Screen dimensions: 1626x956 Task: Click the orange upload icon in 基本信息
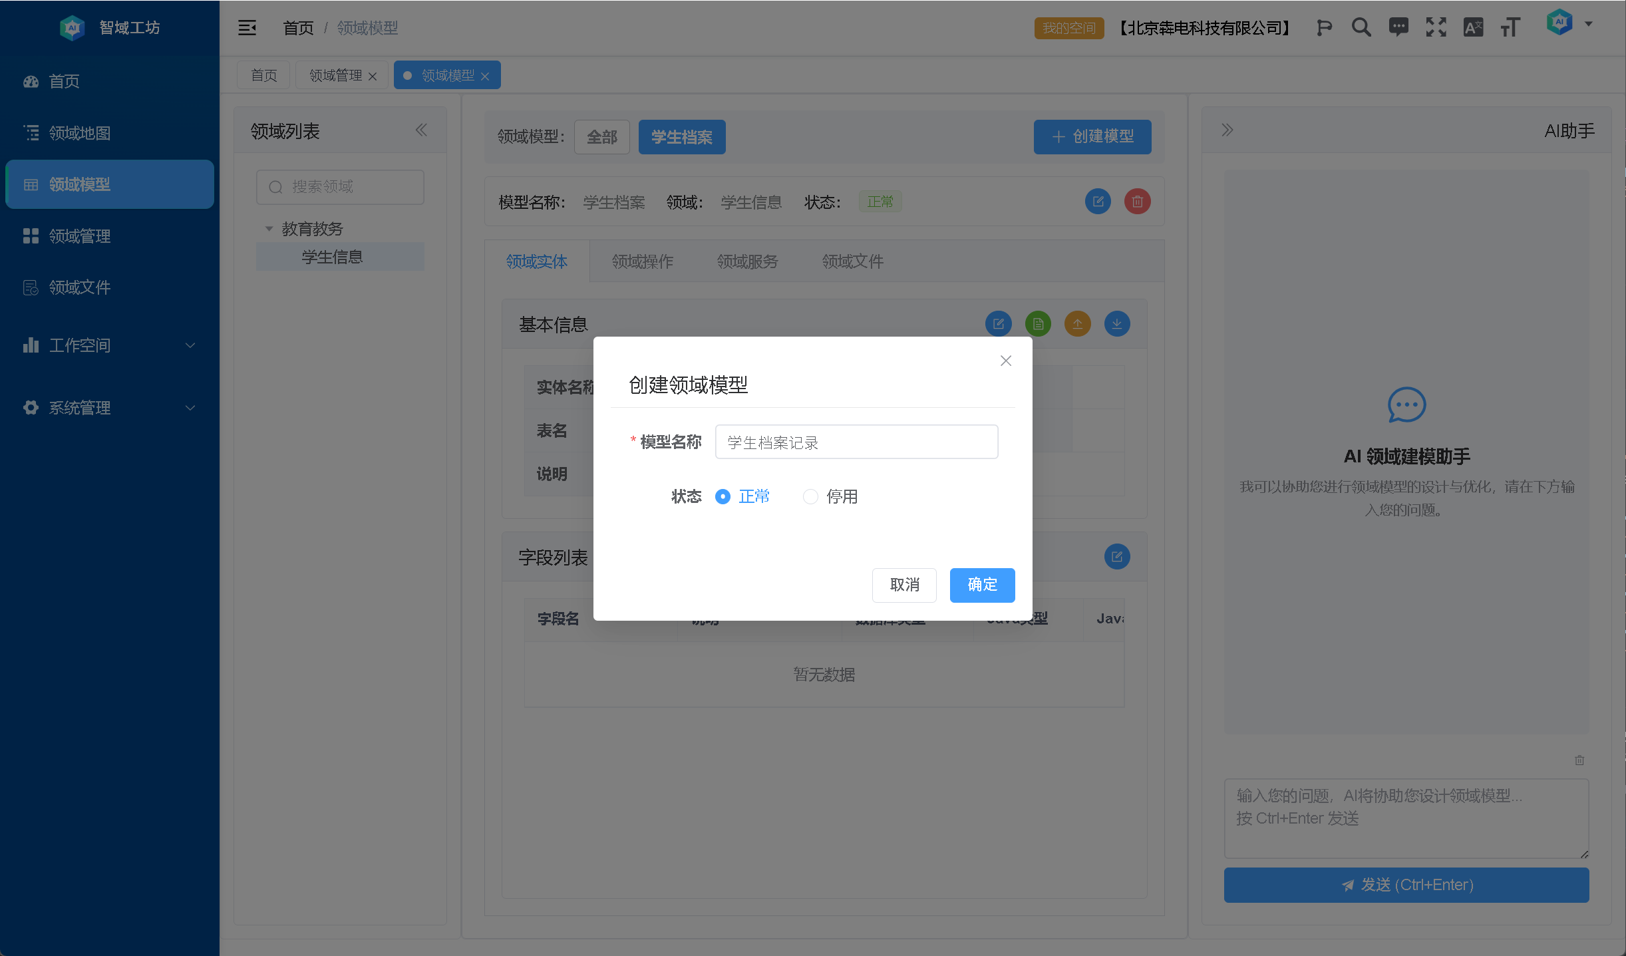pyautogui.click(x=1077, y=324)
